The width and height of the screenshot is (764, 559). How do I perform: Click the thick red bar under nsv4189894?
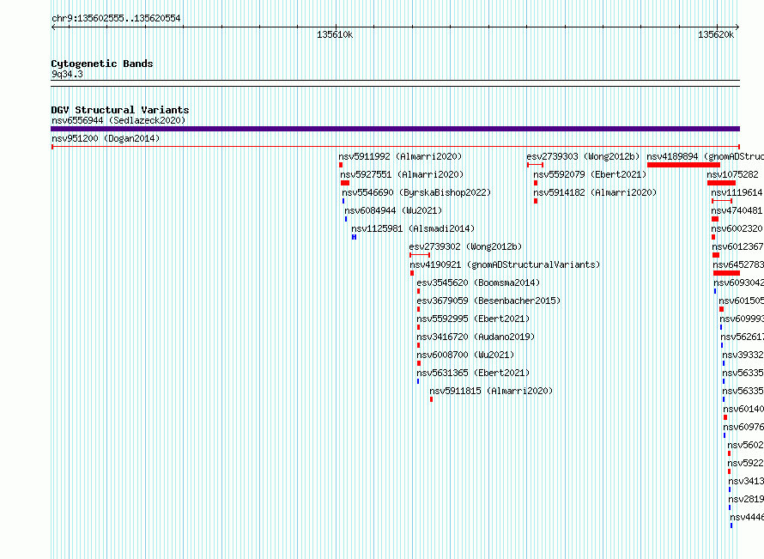[683, 165]
